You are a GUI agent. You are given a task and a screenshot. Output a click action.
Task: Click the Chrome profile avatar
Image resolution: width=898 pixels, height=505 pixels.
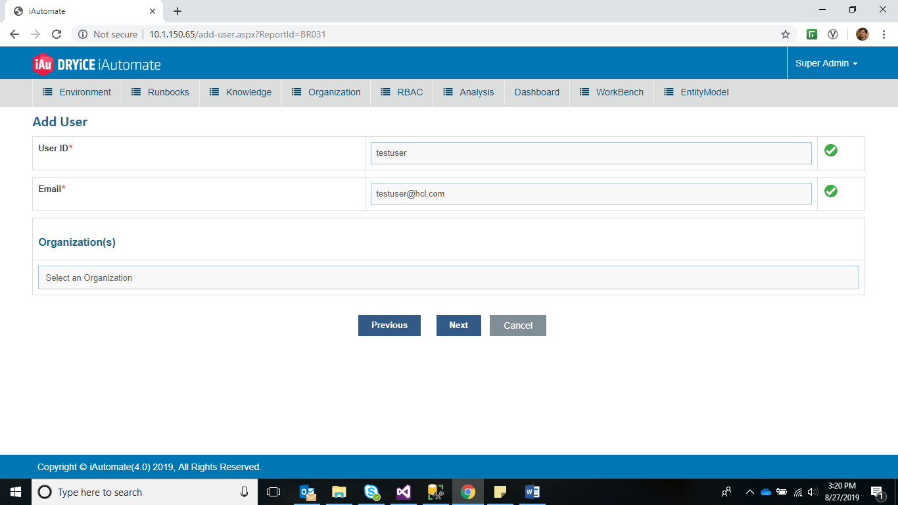(x=863, y=34)
